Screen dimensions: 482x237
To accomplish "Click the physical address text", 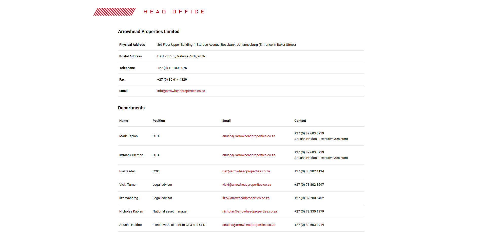I will click(226, 45).
